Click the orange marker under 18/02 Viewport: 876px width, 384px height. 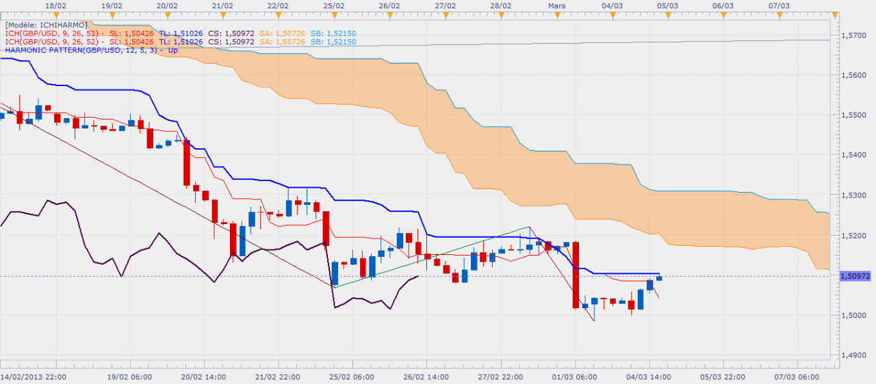tap(55, 14)
